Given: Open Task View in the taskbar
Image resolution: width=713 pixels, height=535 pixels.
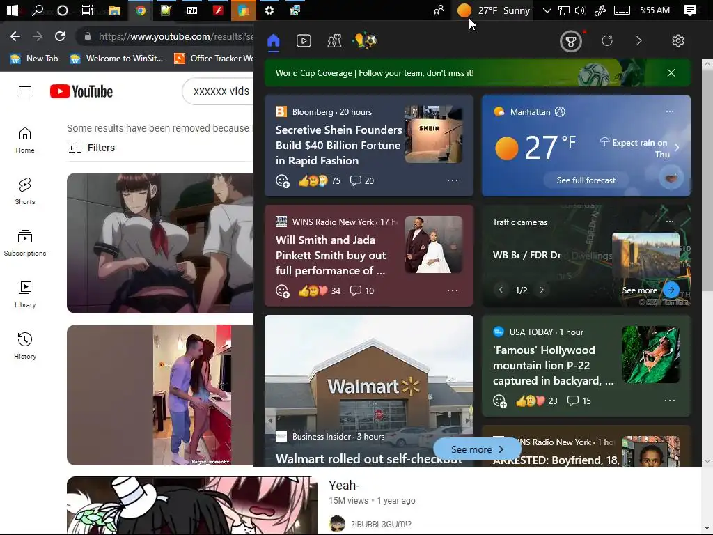Looking at the screenshot, I should coord(88,10).
